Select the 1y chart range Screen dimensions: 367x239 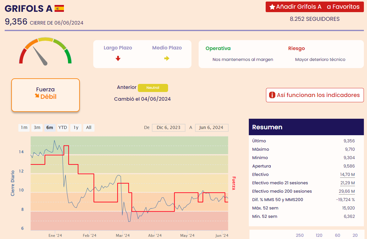(76, 128)
